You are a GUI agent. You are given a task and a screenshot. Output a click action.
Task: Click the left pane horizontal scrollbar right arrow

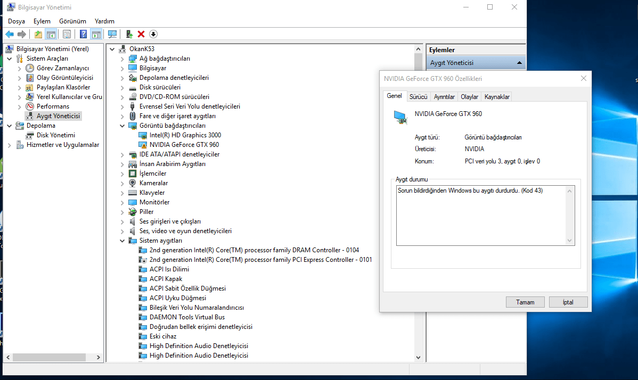click(x=98, y=357)
